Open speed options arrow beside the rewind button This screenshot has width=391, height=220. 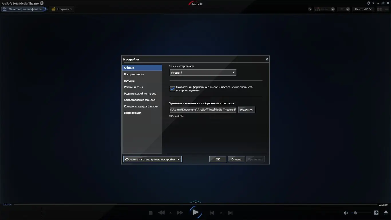[171, 213]
